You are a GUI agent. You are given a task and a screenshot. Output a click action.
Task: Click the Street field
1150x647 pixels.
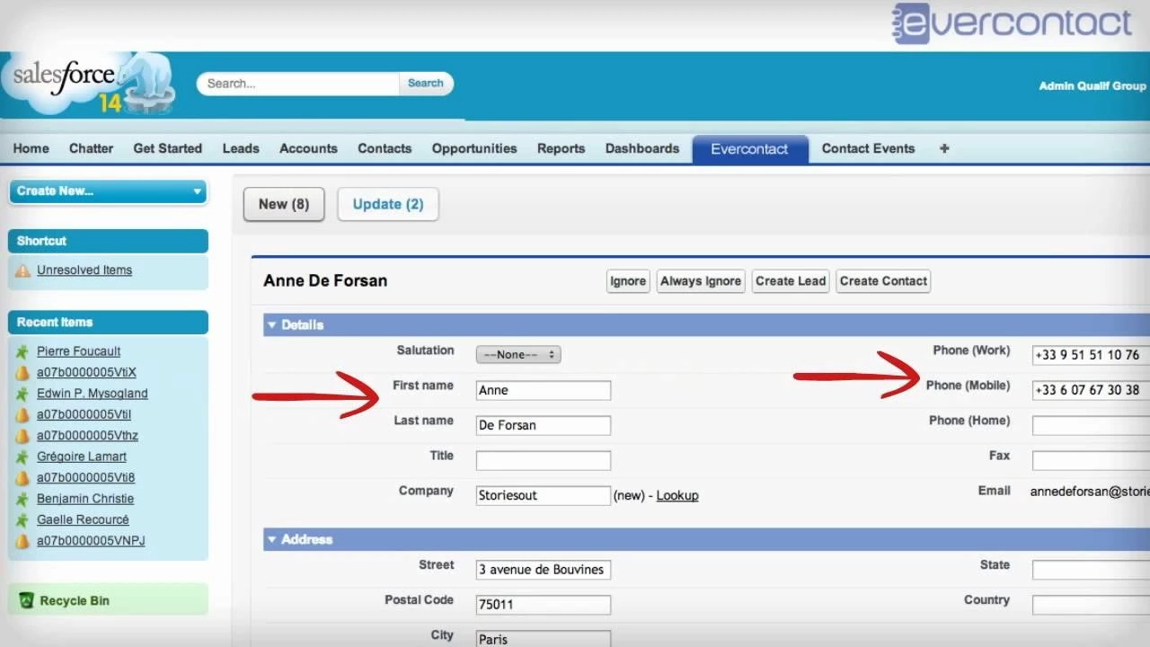tap(544, 569)
